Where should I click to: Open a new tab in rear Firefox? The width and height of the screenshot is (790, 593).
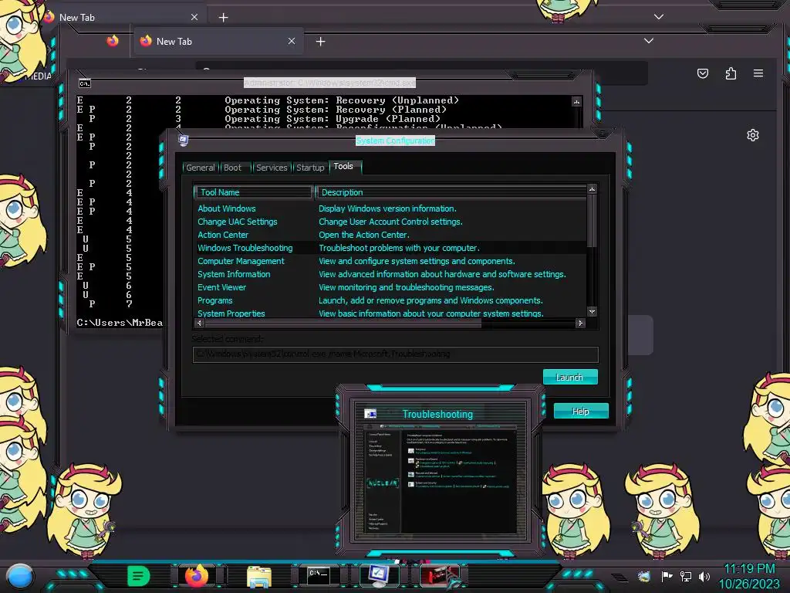point(223,17)
